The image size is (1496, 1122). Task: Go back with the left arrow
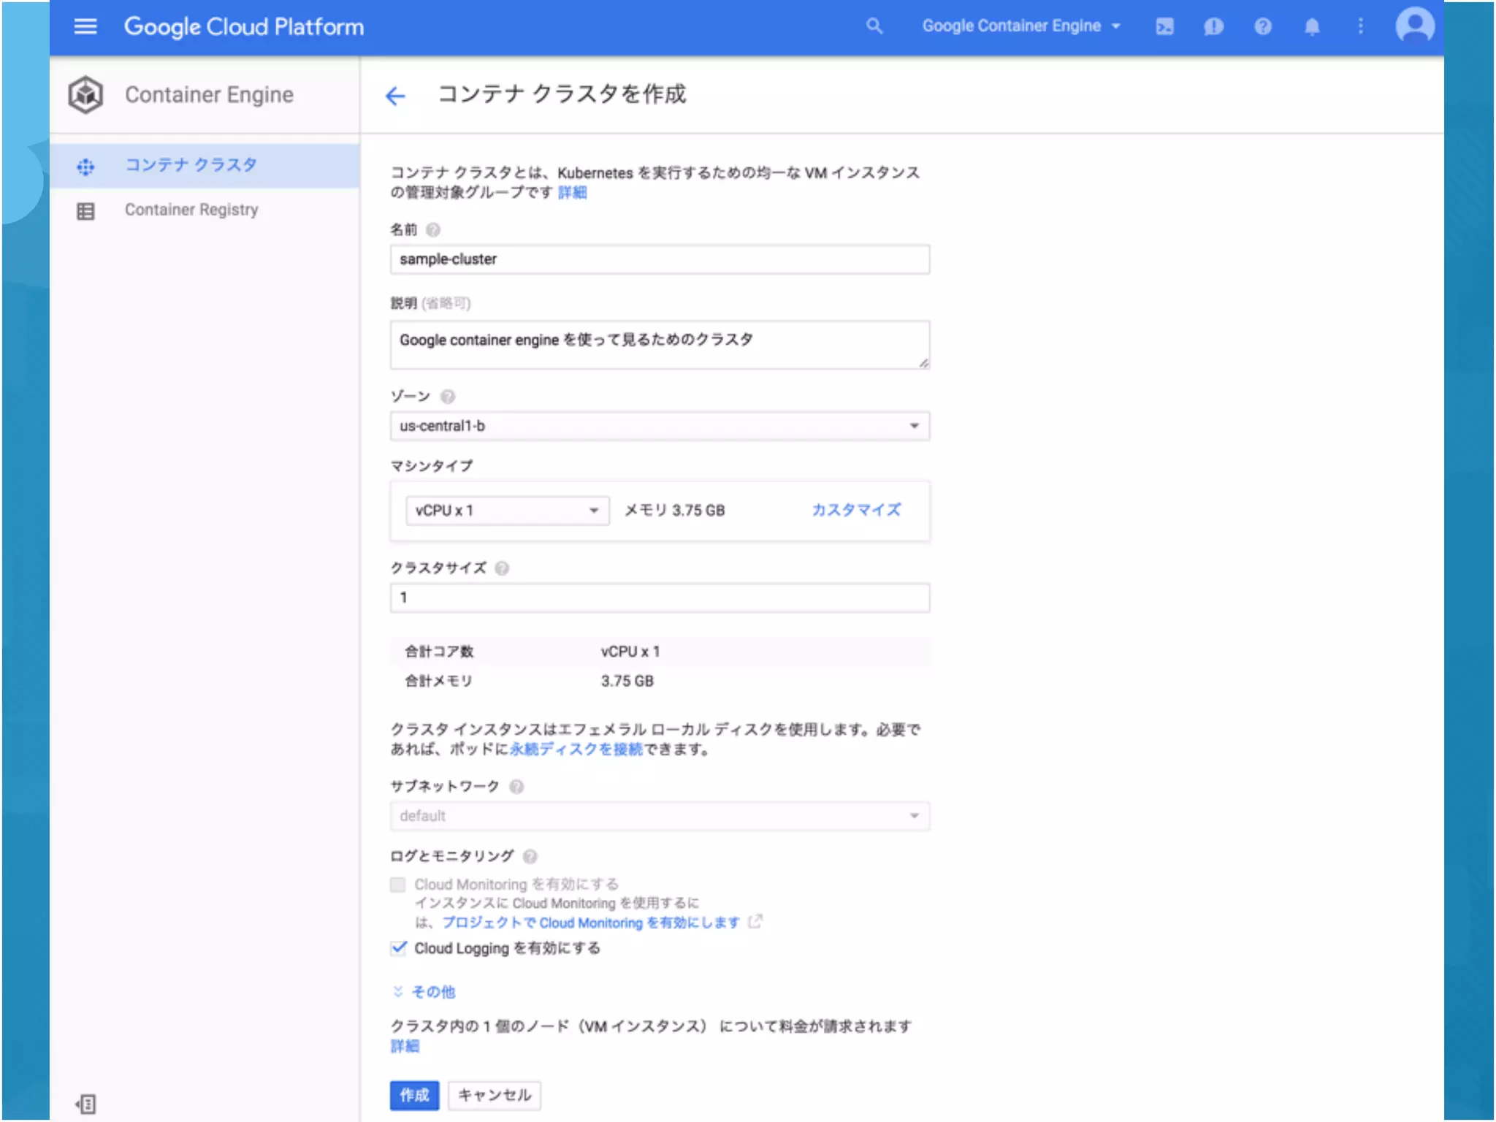coord(395,96)
